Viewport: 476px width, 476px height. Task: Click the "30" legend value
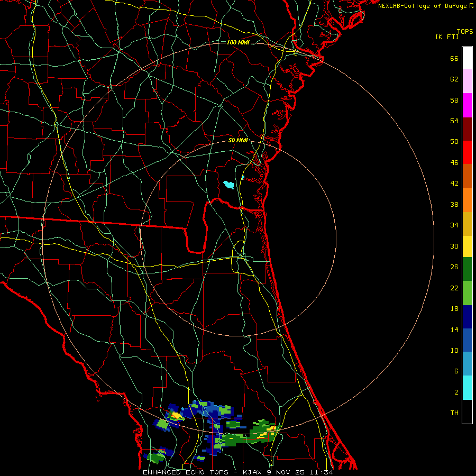[454, 246]
